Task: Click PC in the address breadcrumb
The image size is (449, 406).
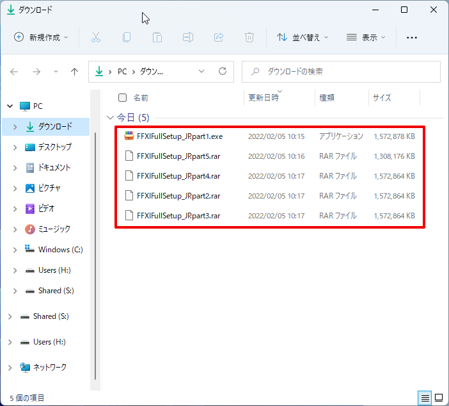Action: (122, 71)
